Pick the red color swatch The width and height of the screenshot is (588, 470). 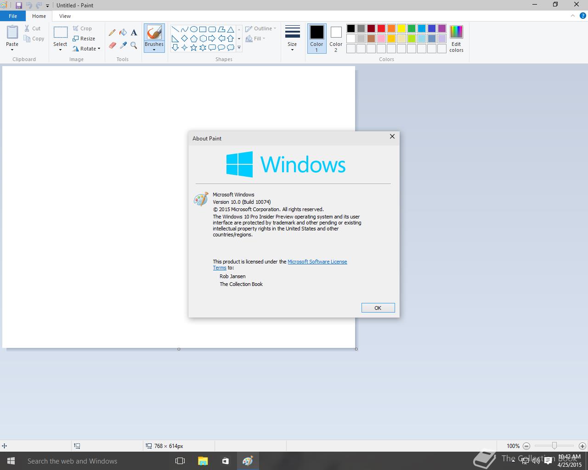pyautogui.click(x=381, y=28)
